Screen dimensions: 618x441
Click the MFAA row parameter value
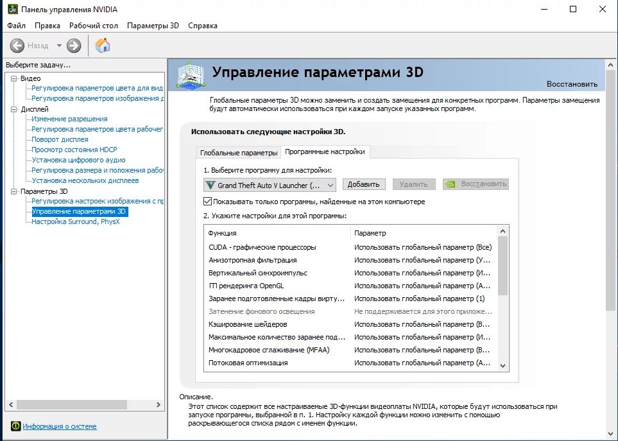pos(422,350)
